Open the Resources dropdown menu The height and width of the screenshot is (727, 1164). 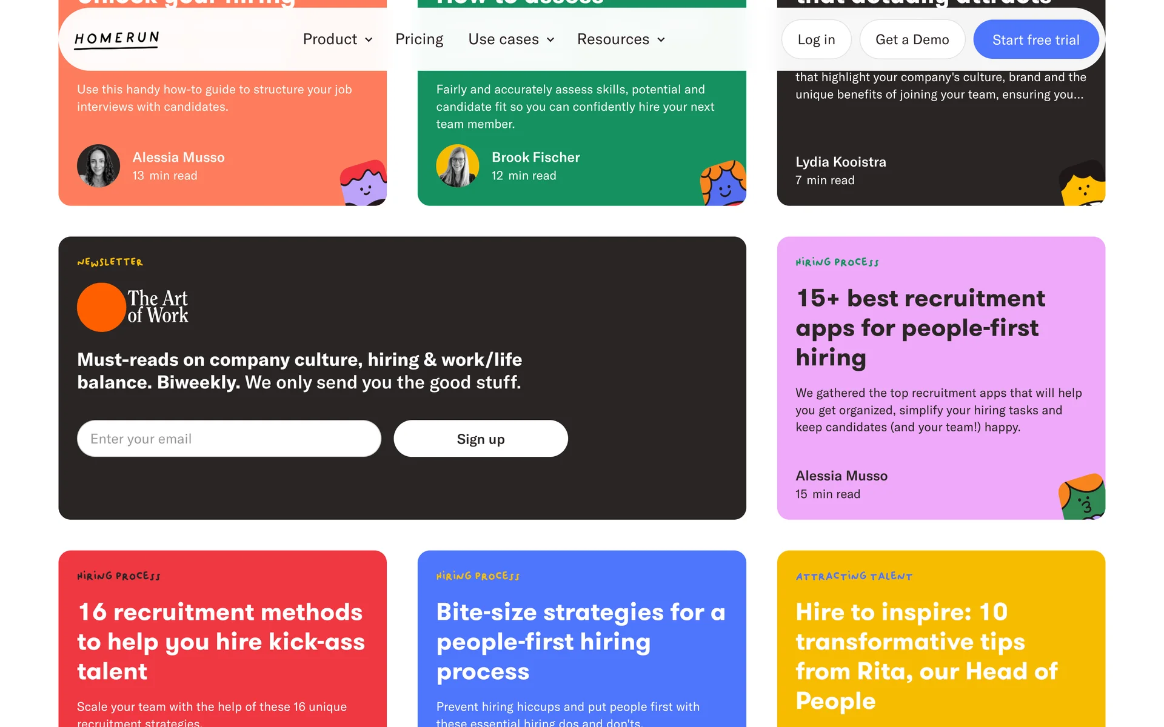[x=621, y=39]
